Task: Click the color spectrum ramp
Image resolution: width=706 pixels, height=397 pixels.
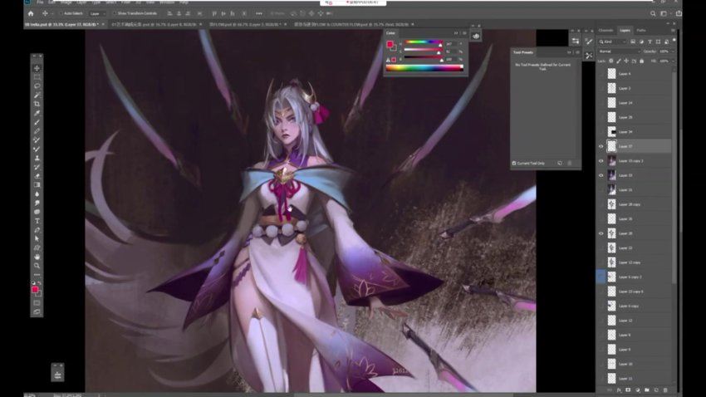Action: tap(424, 68)
